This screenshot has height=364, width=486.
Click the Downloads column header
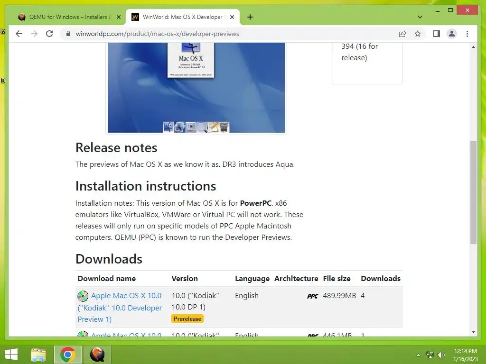tap(381, 278)
